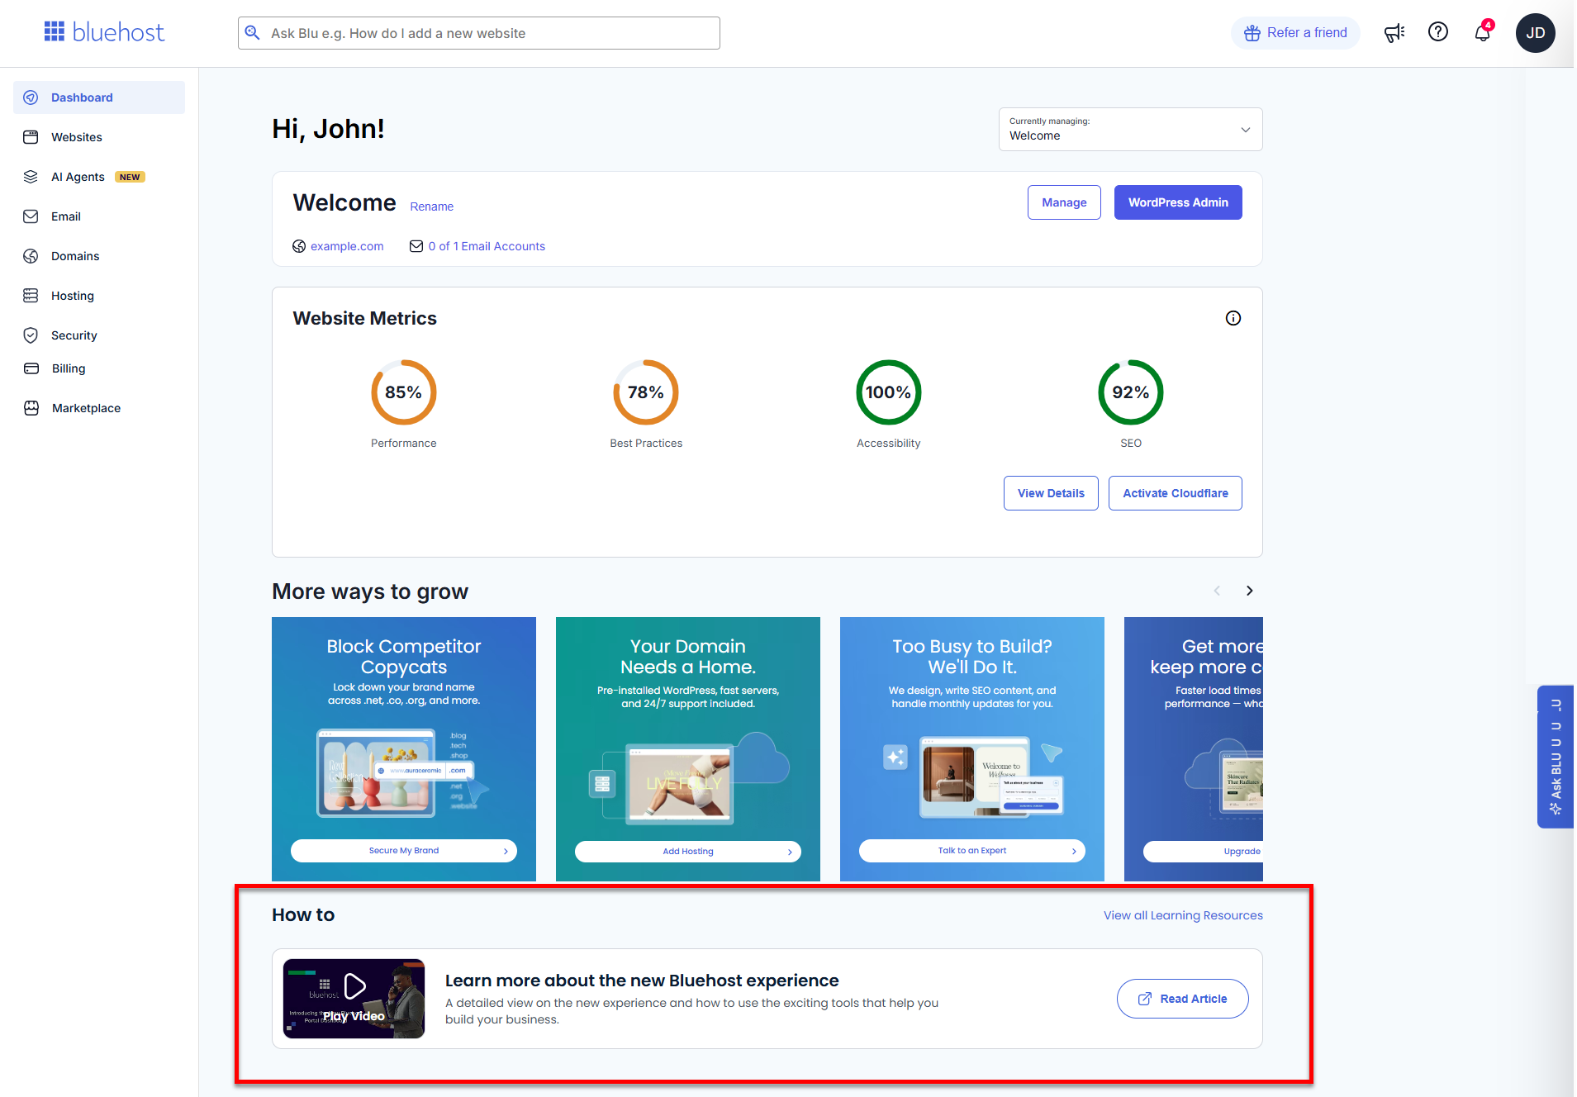Open the help question mark icon
This screenshot has height=1097, width=1577.
click(1438, 31)
